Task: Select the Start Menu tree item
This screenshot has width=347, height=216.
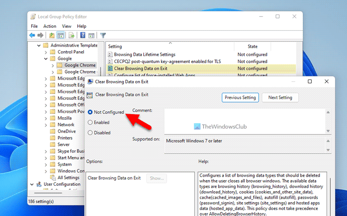Action: click(x=71, y=158)
